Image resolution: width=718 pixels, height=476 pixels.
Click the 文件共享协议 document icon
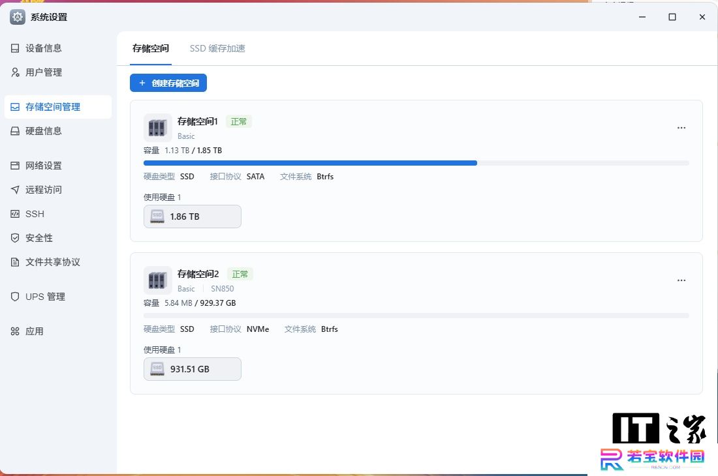point(15,262)
